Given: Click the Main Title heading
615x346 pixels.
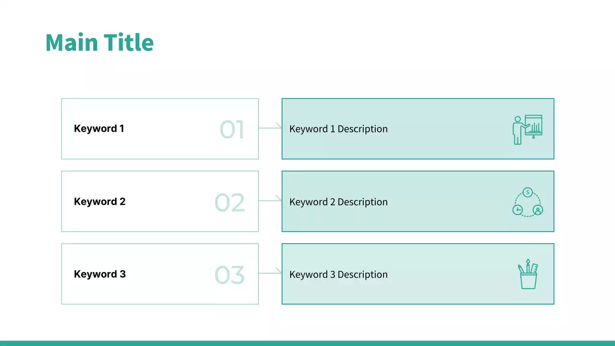Looking at the screenshot, I should (99, 43).
